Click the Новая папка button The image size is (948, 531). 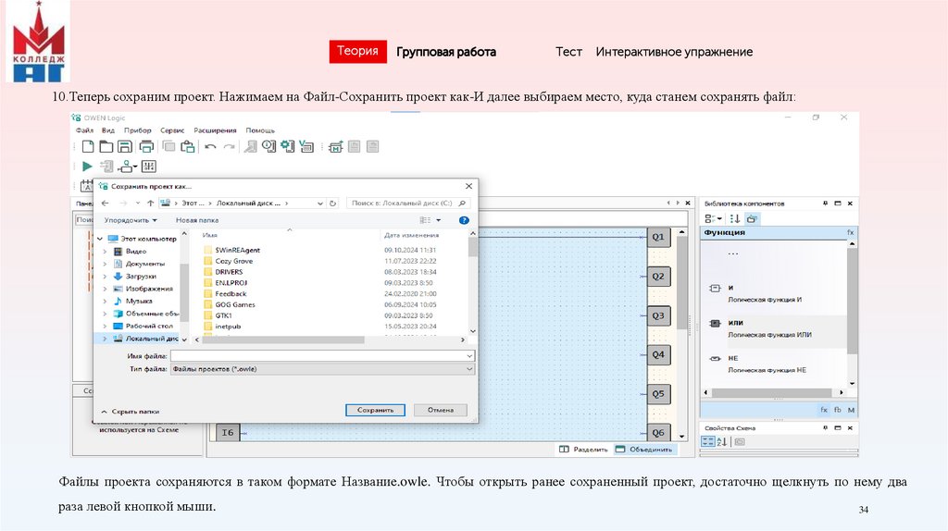point(197,220)
